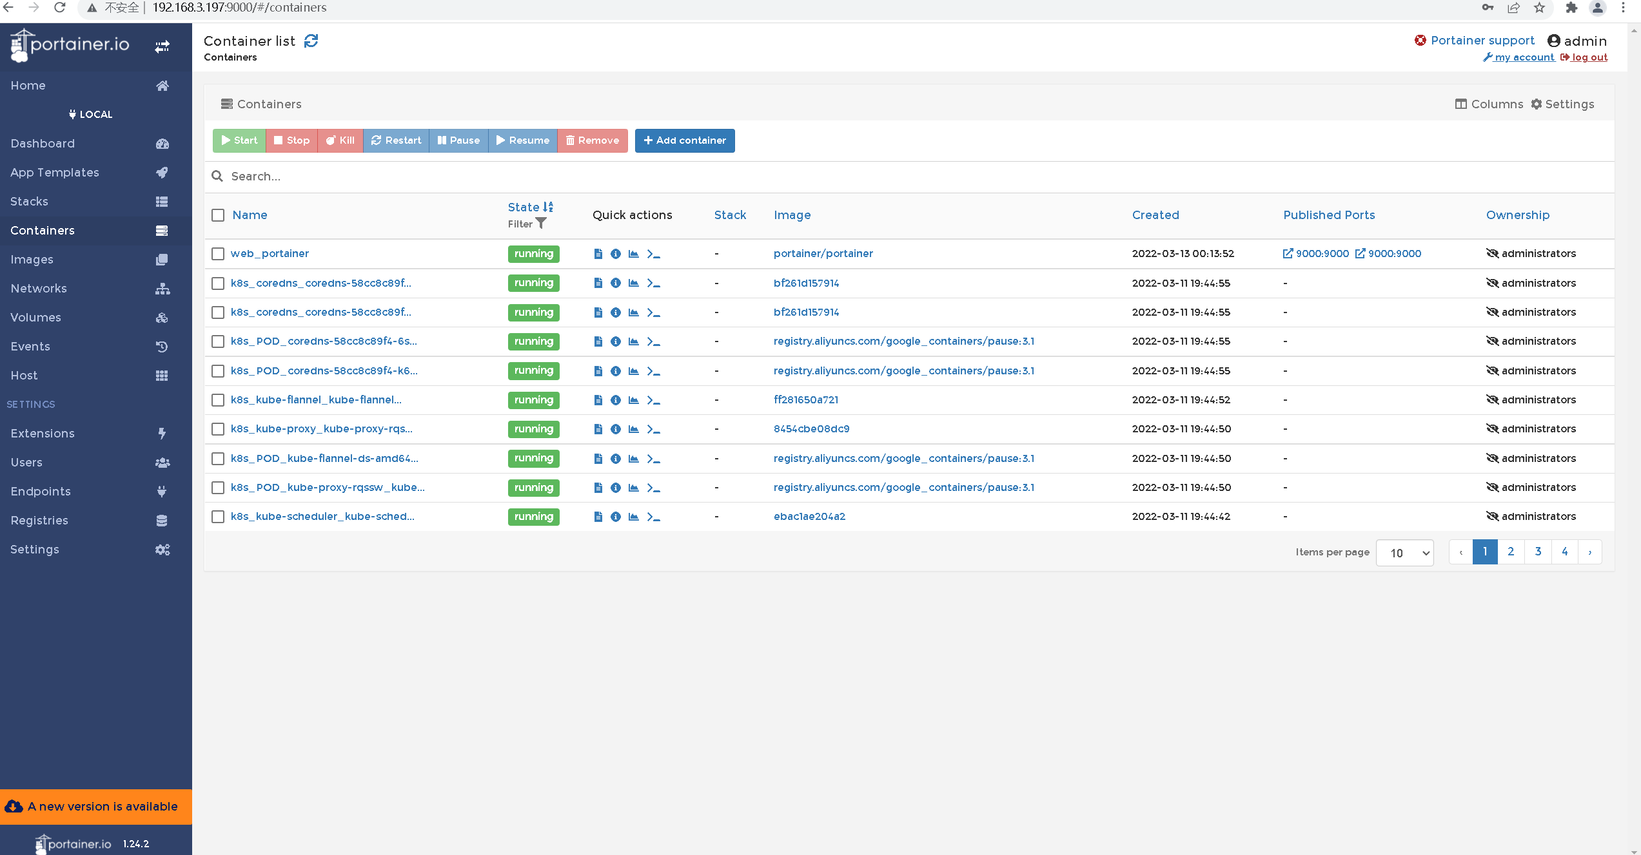1641x855 pixels.
Task: Open inspect icon for k8s_kube-flannel container
Action: click(x=616, y=400)
